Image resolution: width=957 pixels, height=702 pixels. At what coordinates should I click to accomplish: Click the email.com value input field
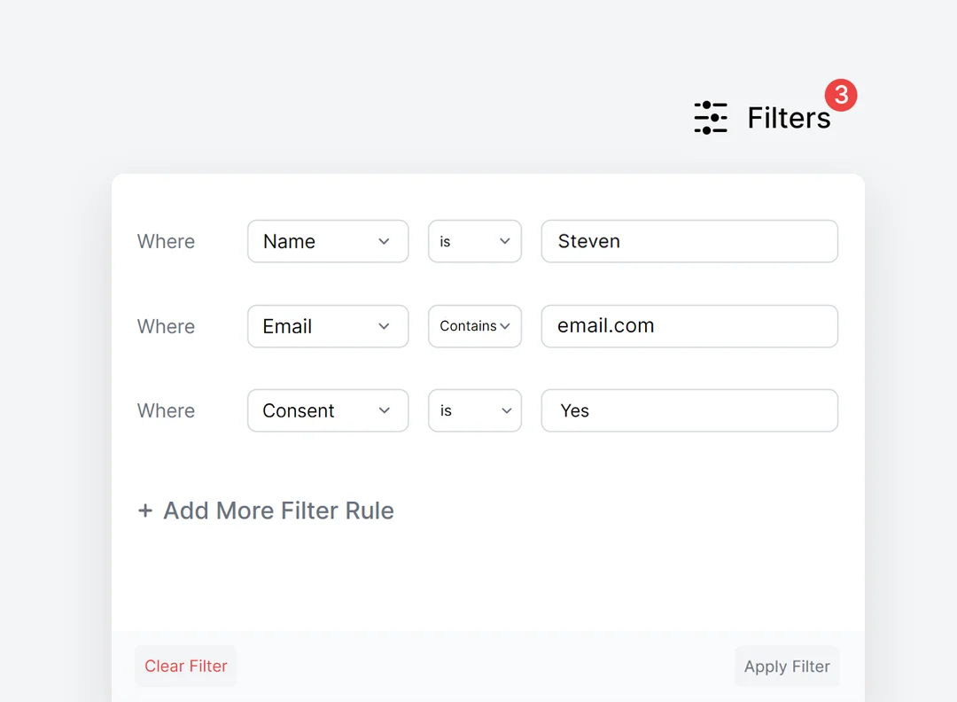tap(689, 326)
